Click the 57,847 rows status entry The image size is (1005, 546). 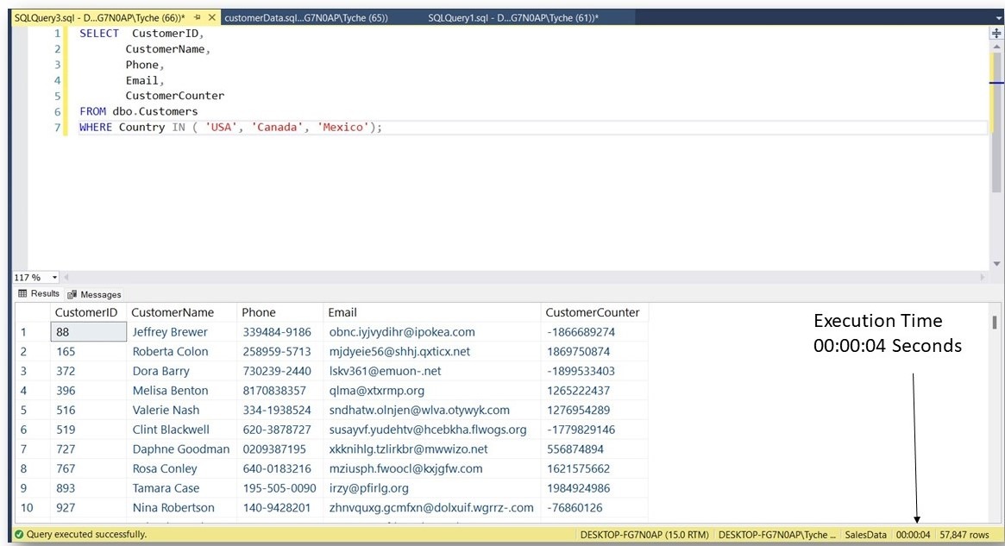tap(964, 535)
